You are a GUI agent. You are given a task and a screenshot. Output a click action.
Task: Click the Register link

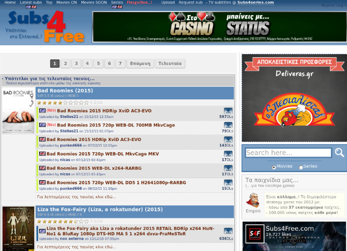328,6
